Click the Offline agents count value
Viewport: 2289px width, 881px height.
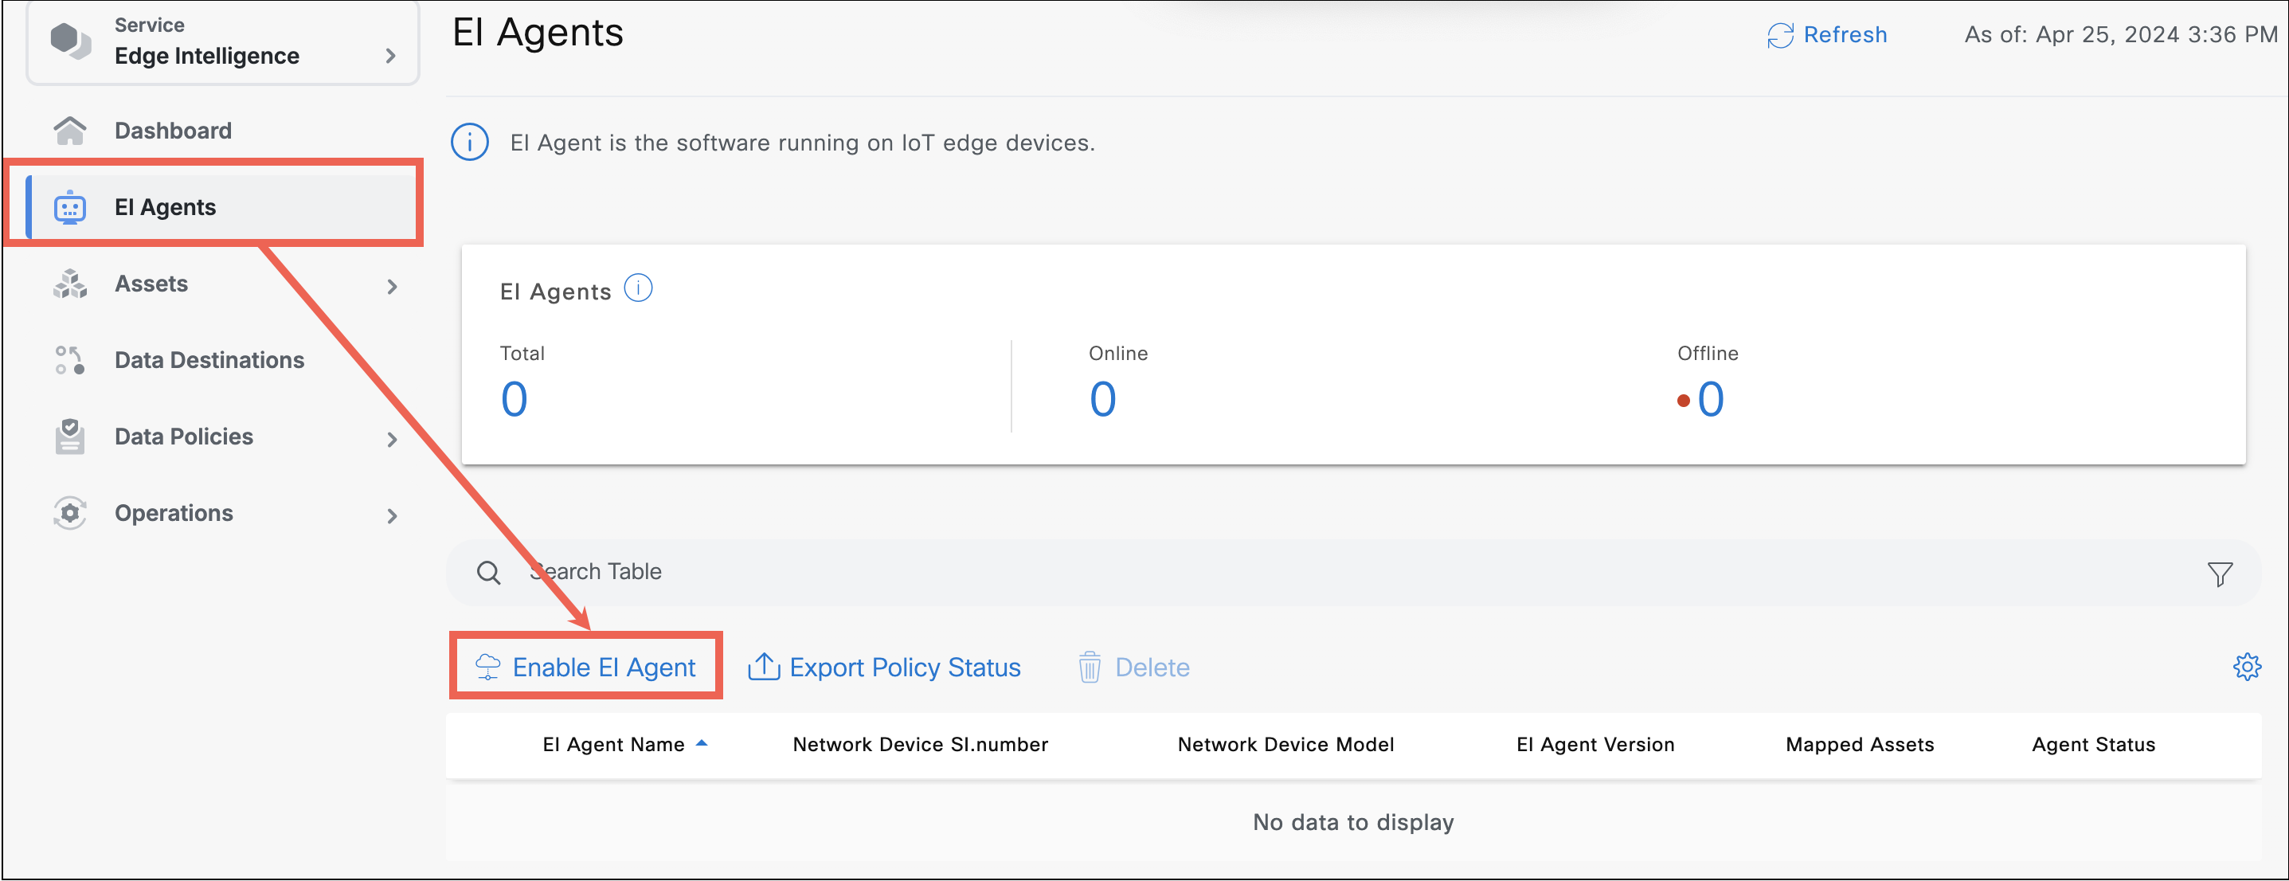tap(1711, 399)
